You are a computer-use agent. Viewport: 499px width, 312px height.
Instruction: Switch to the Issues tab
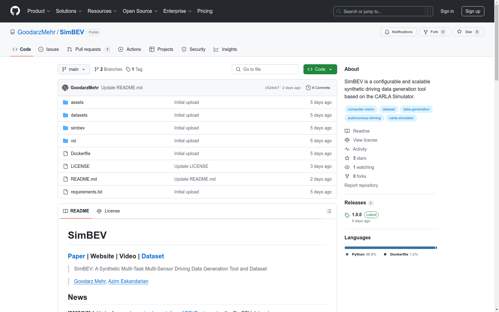click(x=49, y=49)
